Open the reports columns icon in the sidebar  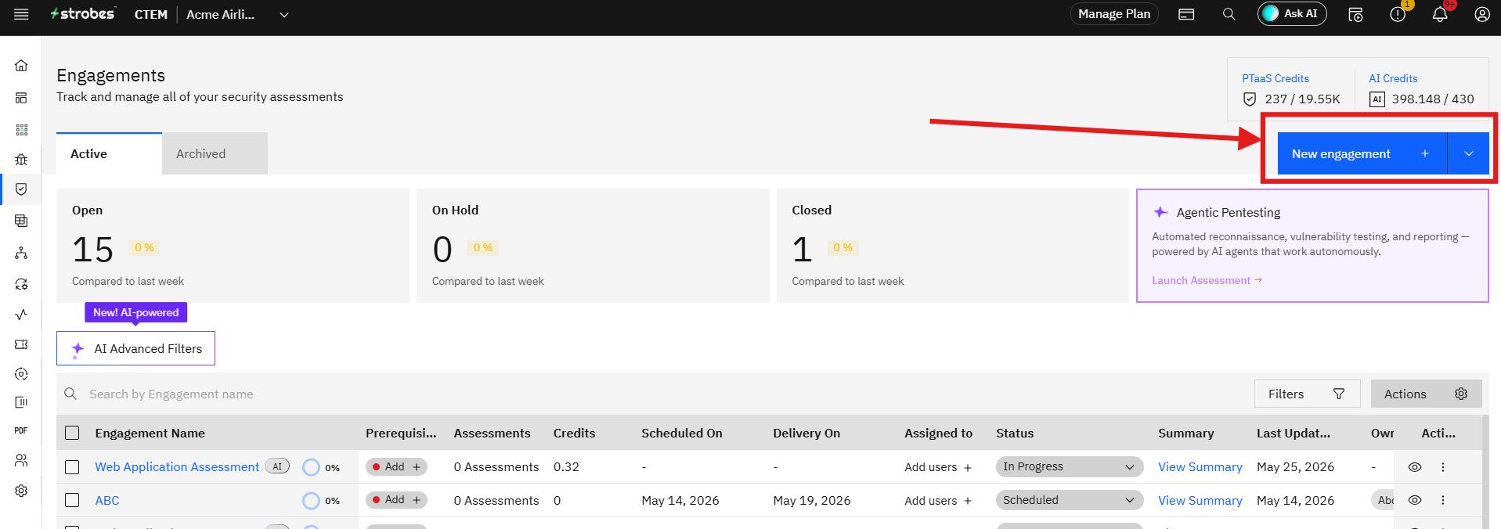[x=21, y=402]
